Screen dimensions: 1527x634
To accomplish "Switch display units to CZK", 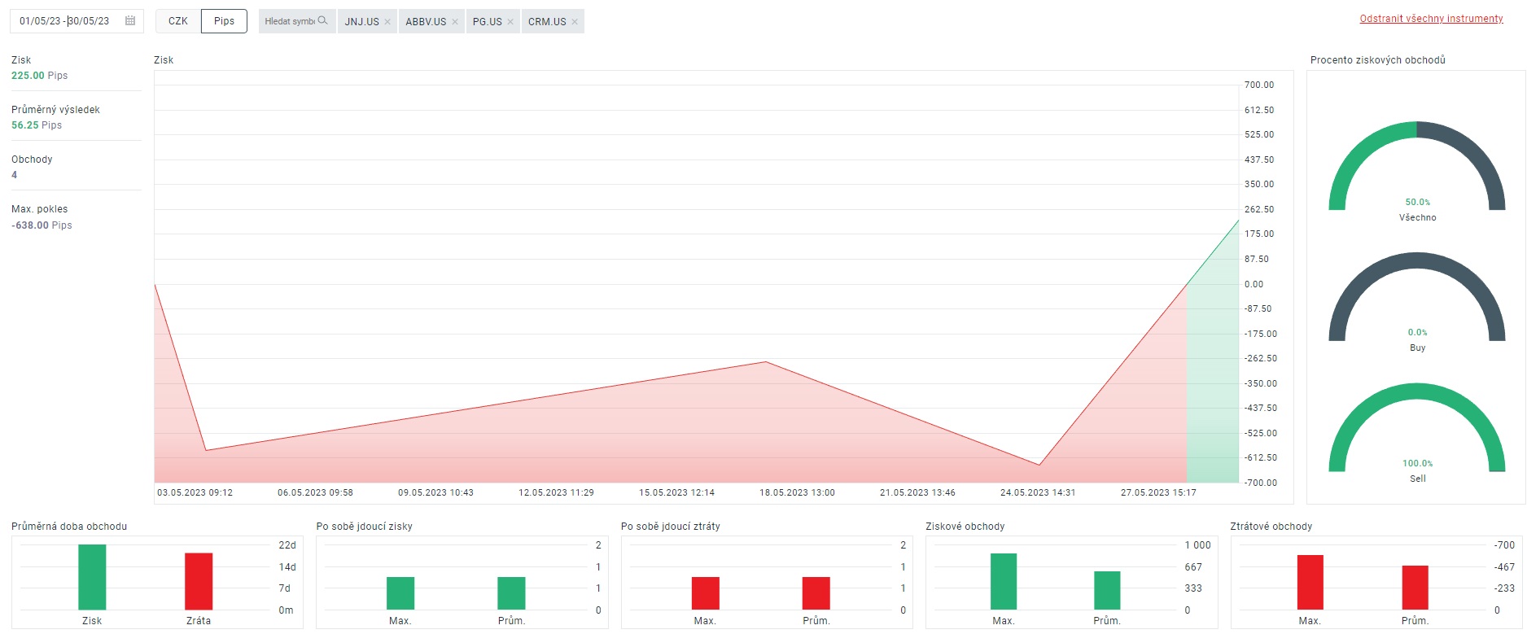I will tap(178, 21).
